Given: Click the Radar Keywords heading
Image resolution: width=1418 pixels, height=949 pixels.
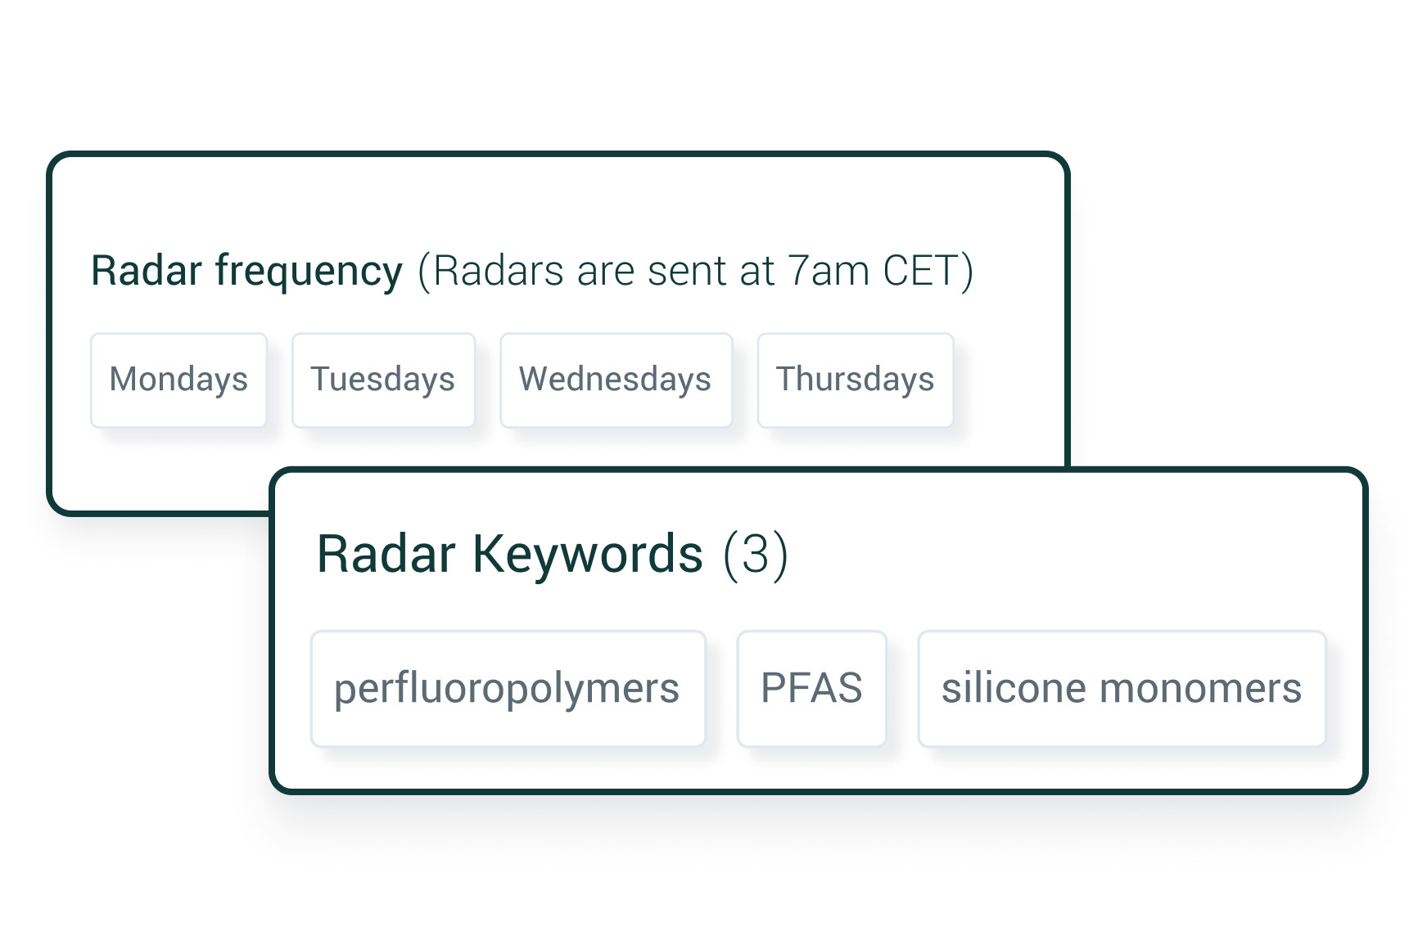Looking at the screenshot, I should pyautogui.click(x=509, y=554).
